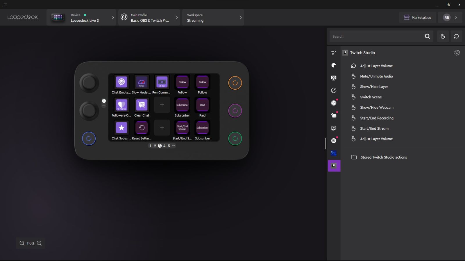Open dial page options ellipsis under 1

coord(104,106)
